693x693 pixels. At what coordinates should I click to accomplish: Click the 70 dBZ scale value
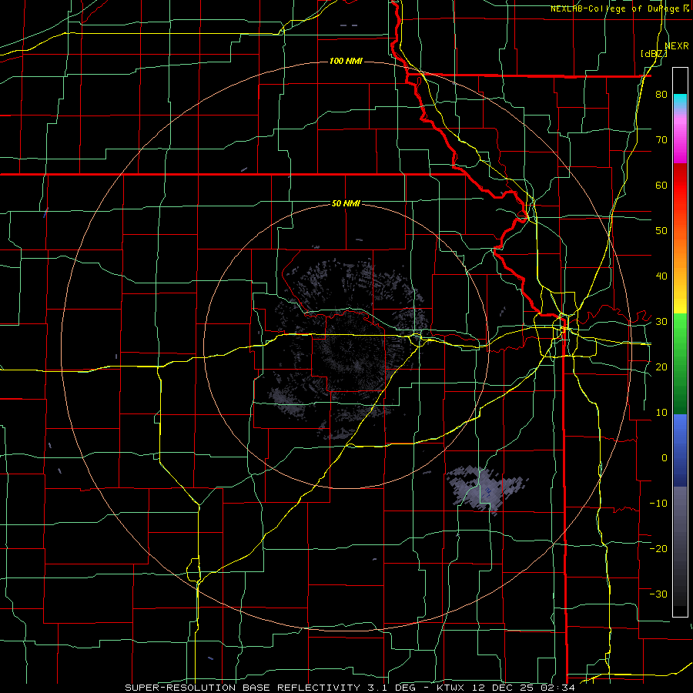[661, 140]
